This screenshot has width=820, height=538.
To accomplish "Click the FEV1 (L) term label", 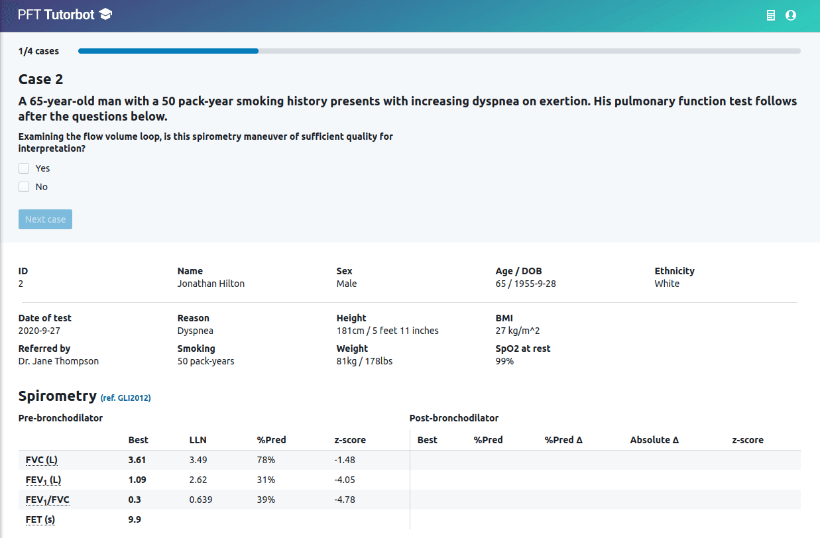I will point(38,480).
